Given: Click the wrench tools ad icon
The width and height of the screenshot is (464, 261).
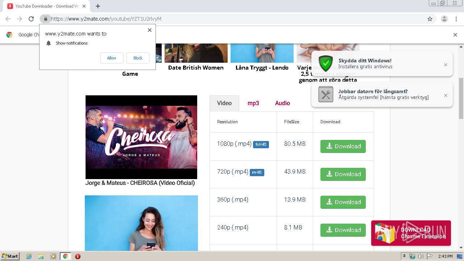Looking at the screenshot, I should click(x=326, y=94).
